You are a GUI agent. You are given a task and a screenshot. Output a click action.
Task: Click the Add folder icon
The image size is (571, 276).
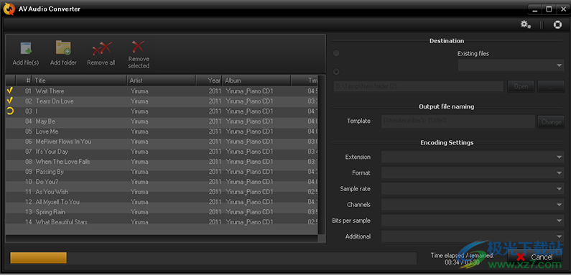(63, 48)
